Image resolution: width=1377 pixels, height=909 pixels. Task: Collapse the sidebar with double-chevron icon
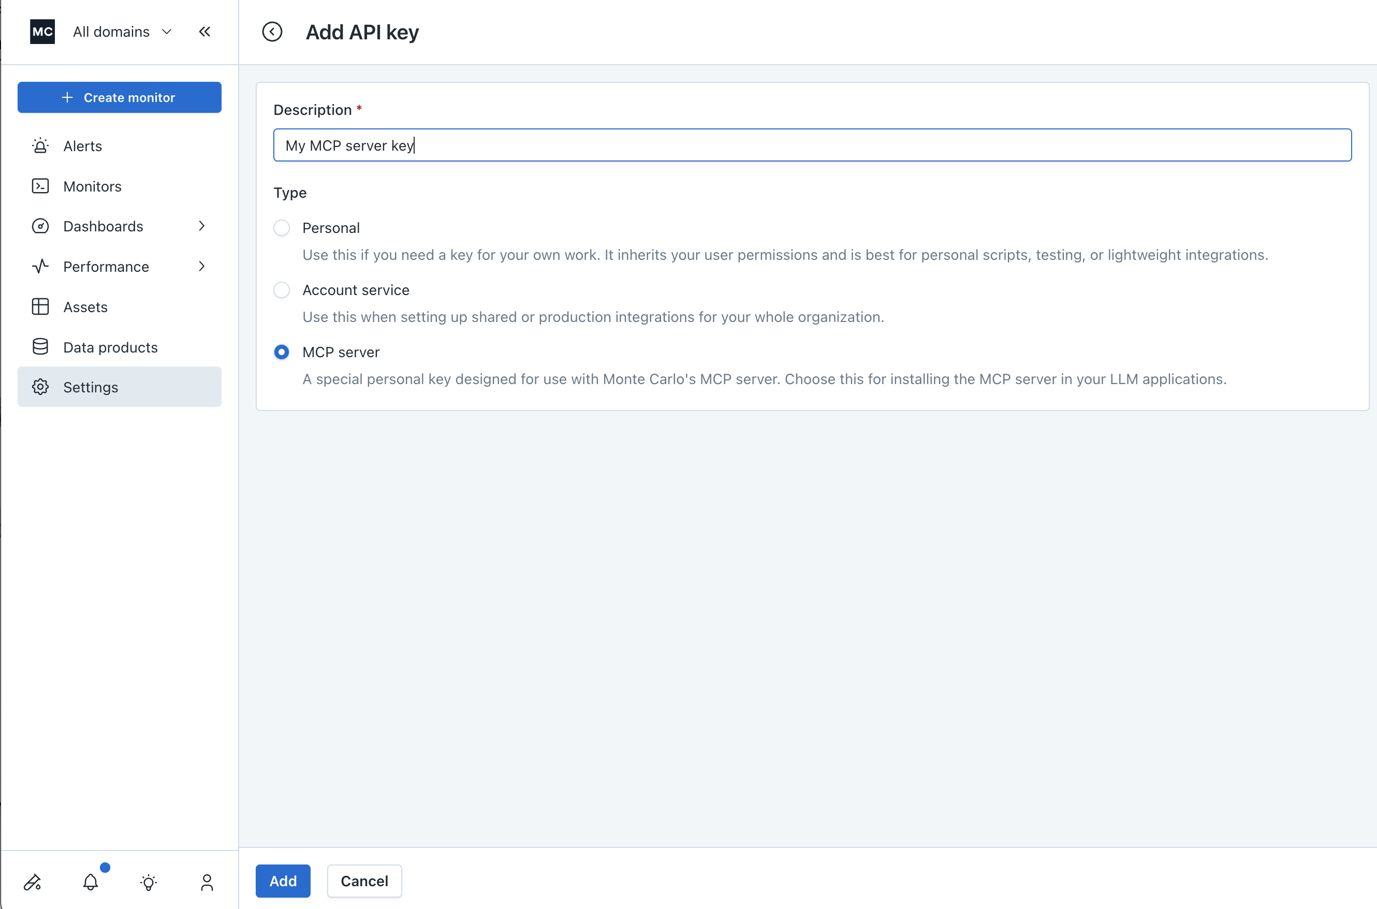(204, 32)
